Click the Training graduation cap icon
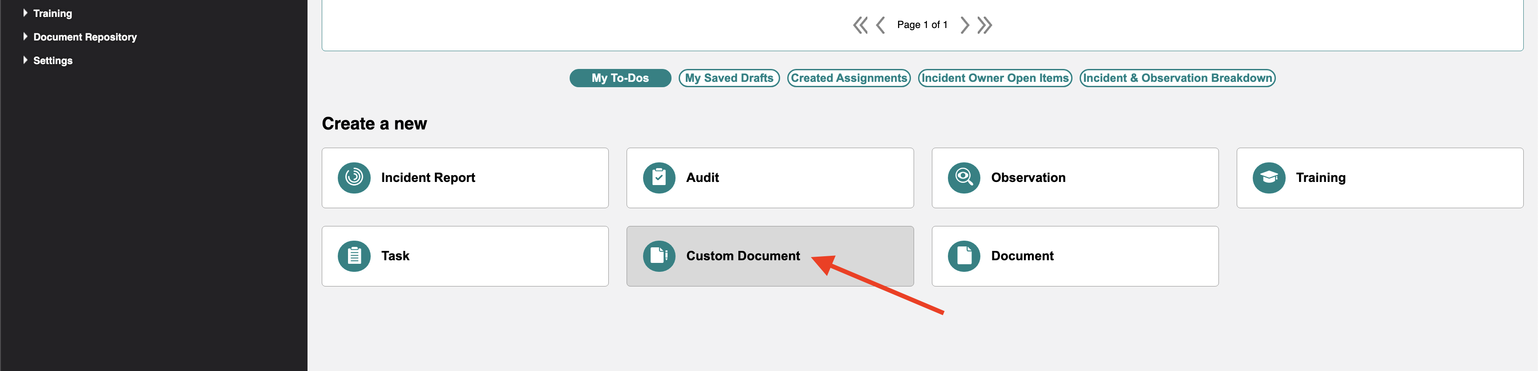 pyautogui.click(x=1269, y=178)
